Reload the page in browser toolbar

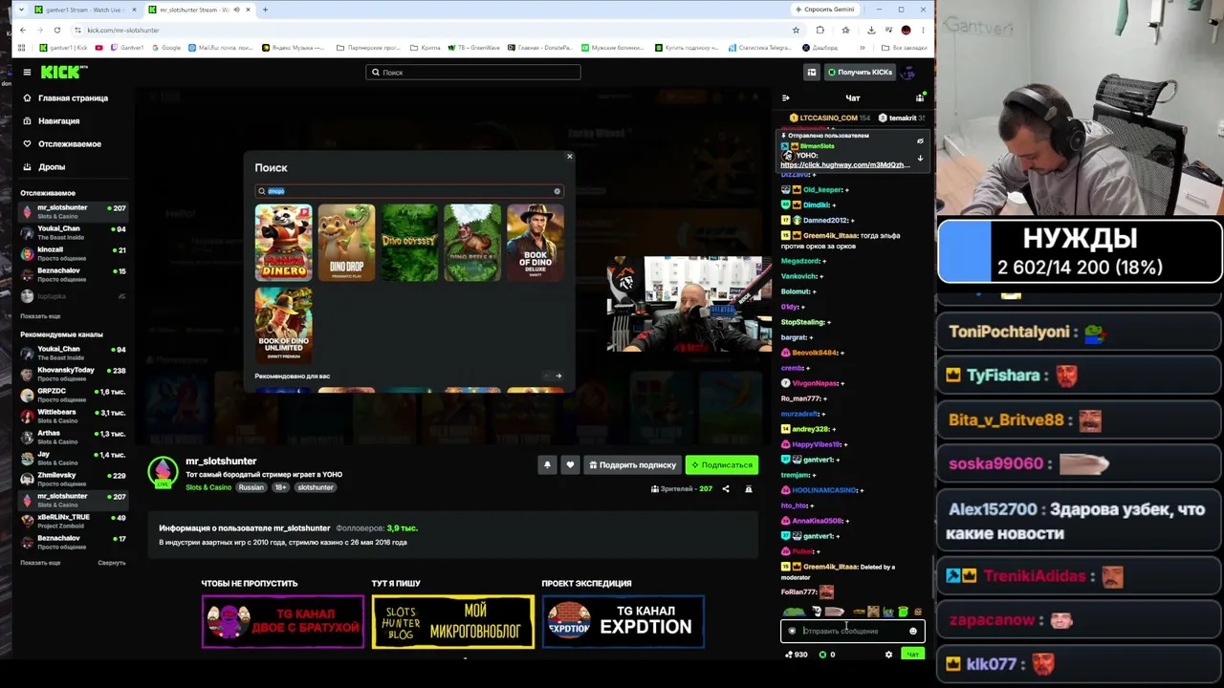pyautogui.click(x=56, y=30)
